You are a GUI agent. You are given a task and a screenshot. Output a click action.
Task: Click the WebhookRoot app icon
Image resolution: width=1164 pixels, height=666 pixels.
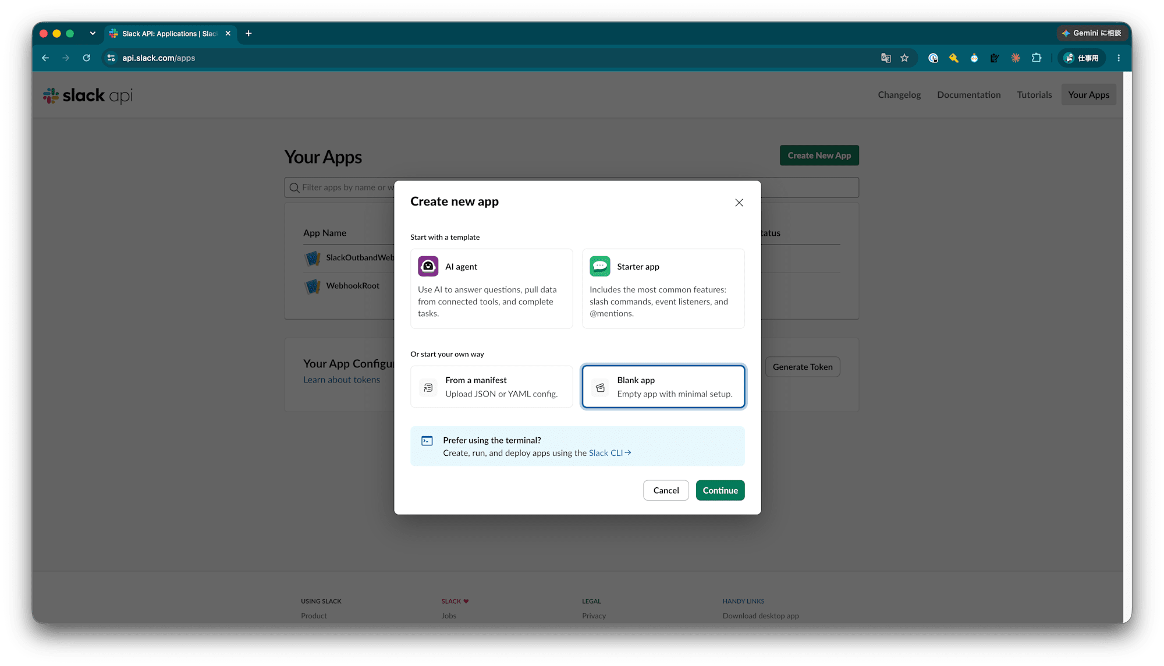point(313,286)
